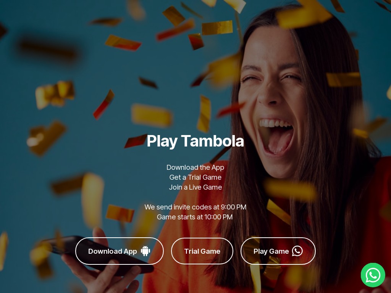Click the word 'Tambola' in the title

coord(212,141)
